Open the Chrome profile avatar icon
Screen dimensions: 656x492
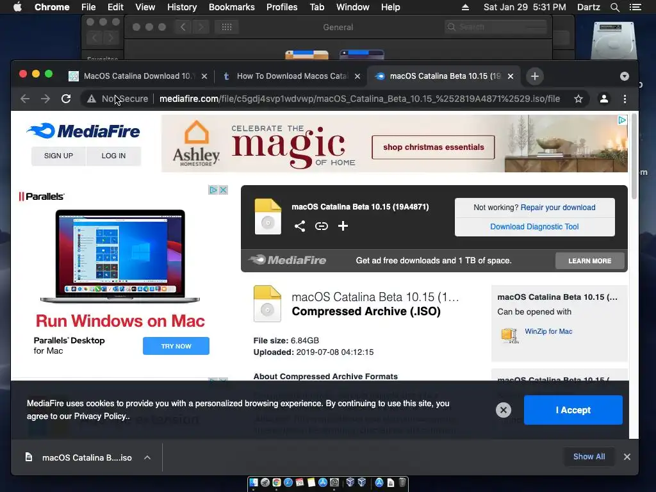pyautogui.click(x=603, y=99)
